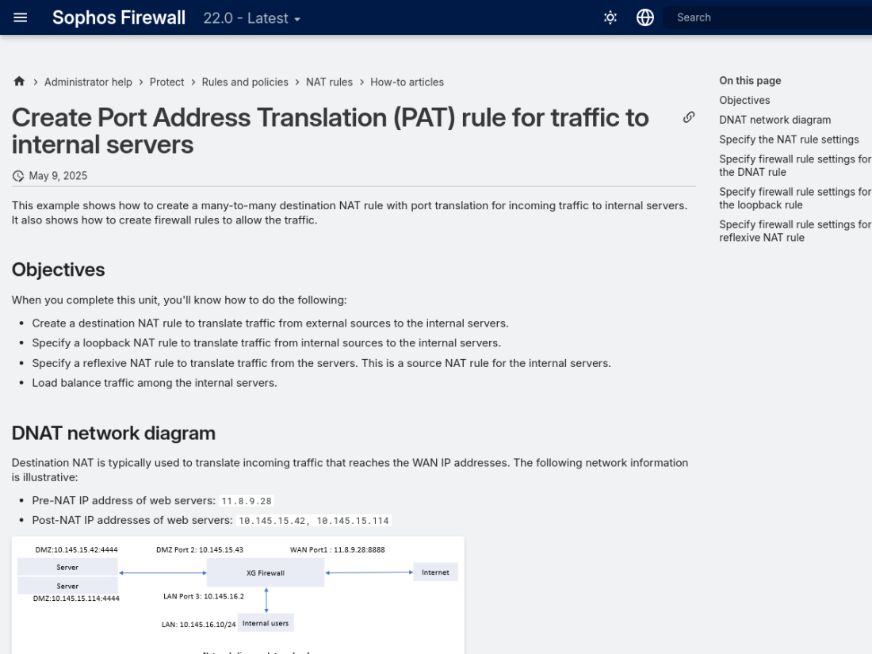Open language selector globe icon
872x654 pixels.
(645, 17)
